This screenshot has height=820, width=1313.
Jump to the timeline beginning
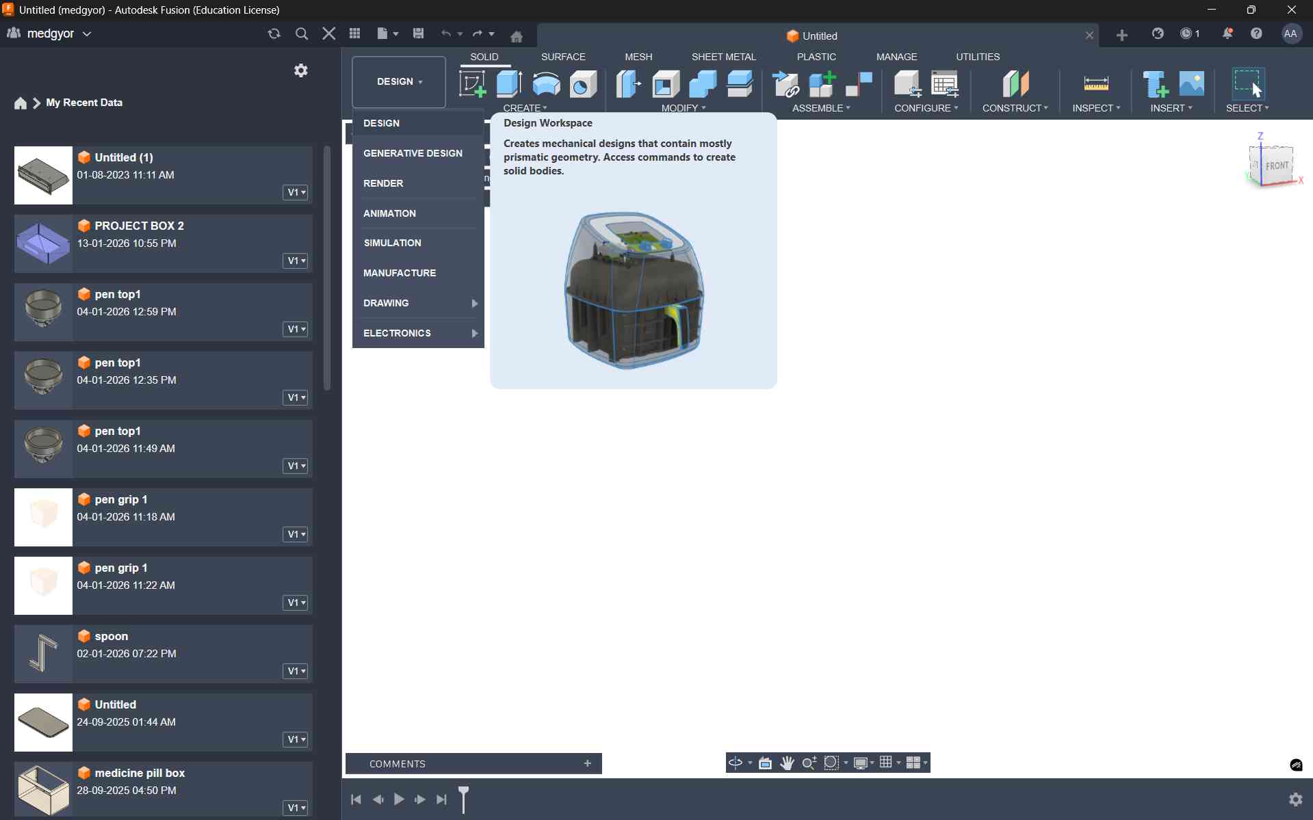point(356,799)
